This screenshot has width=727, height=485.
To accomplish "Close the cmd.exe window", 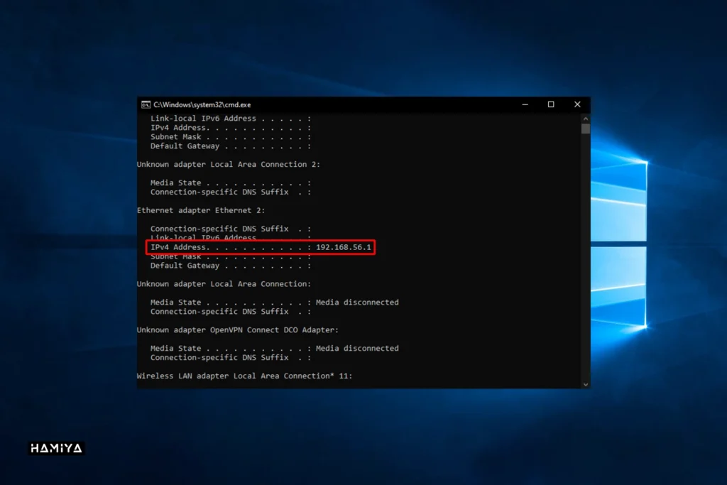I will pyautogui.click(x=577, y=104).
